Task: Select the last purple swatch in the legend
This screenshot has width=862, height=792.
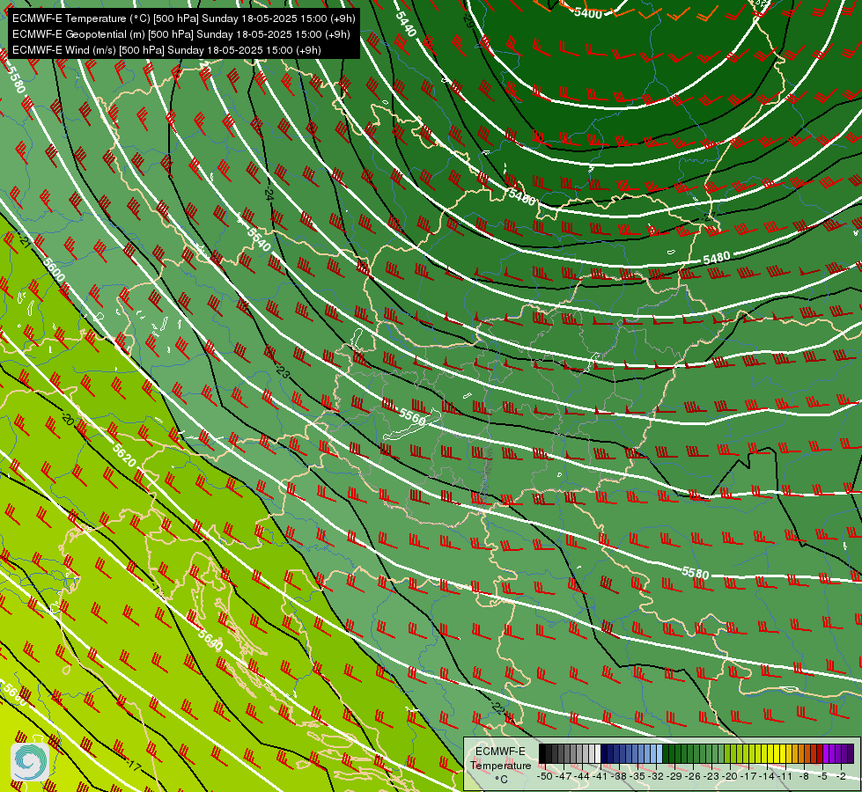Action: (851, 754)
